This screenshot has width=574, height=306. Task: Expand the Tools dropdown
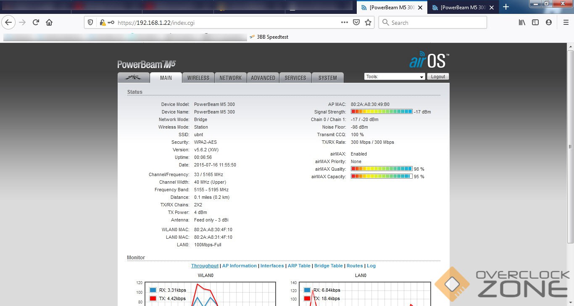click(395, 77)
